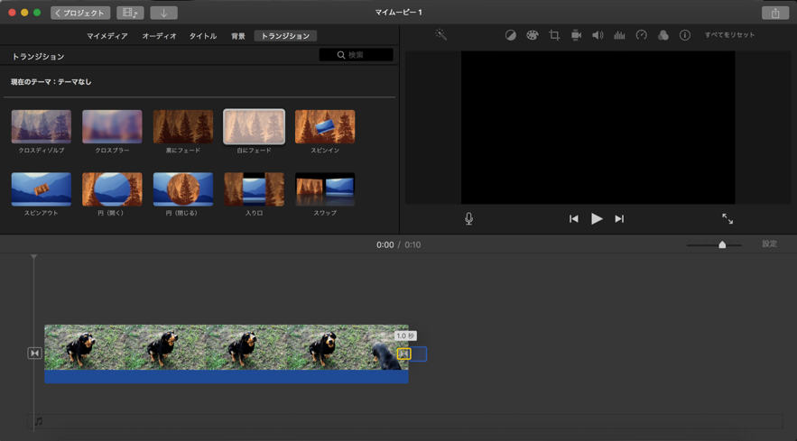Play the movie preview
This screenshot has width=797, height=441.
coord(597,219)
